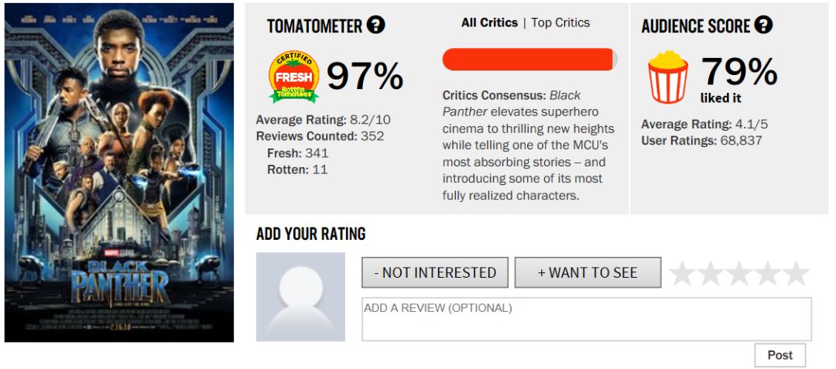Click the Audience Score help question icon
Screen dimensions: 836x369
[763, 26]
